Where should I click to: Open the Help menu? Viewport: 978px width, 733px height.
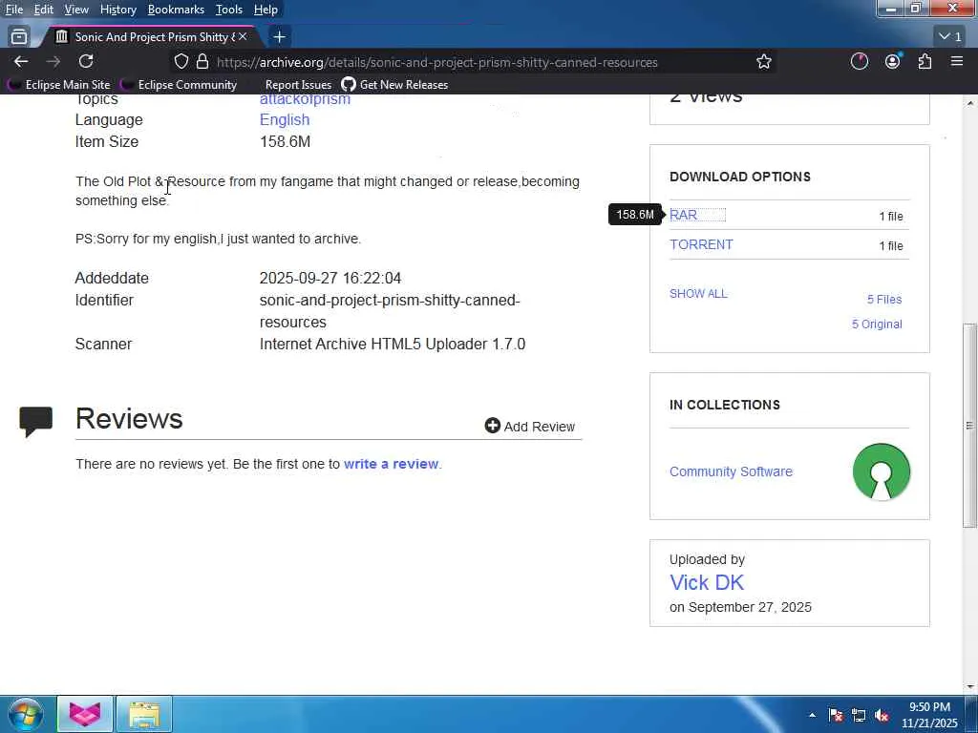(266, 10)
